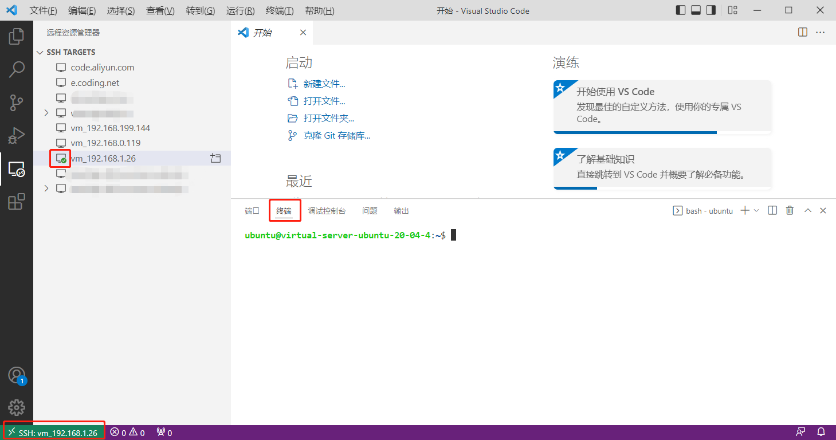Open the feedback icon in status bar
This screenshot has width=836, height=440.
click(800, 433)
